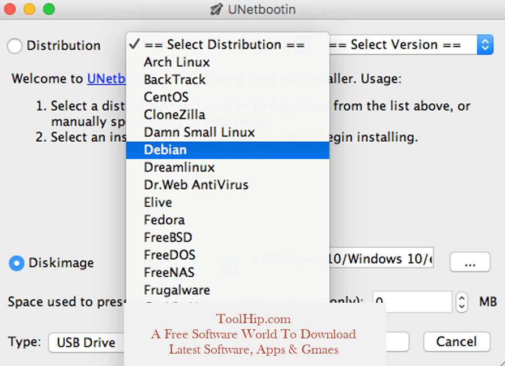Image resolution: width=505 pixels, height=366 pixels.
Task: Choose FreeBSD from the list
Action: click(x=228, y=237)
